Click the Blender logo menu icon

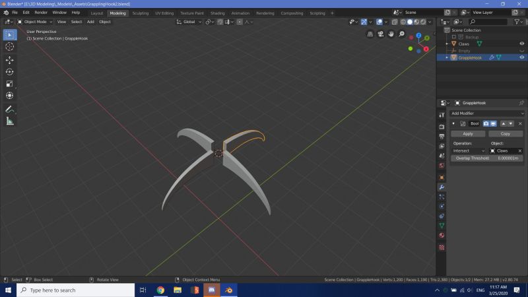pos(6,13)
